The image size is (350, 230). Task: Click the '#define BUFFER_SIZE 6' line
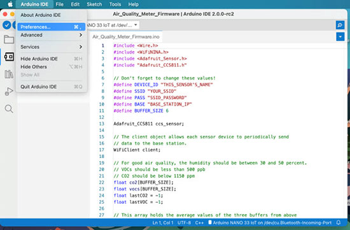(141, 111)
